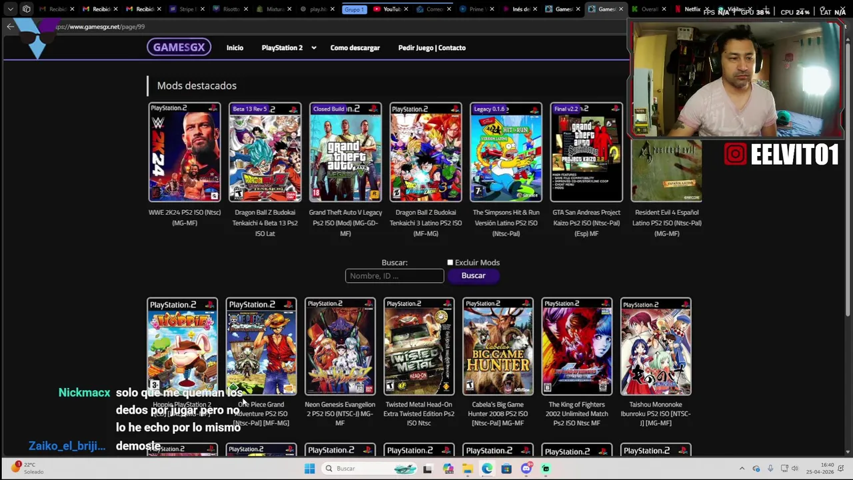Screen dimensions: 853x480
Task: Show hidden tray icons chevron
Action: pos(742,469)
